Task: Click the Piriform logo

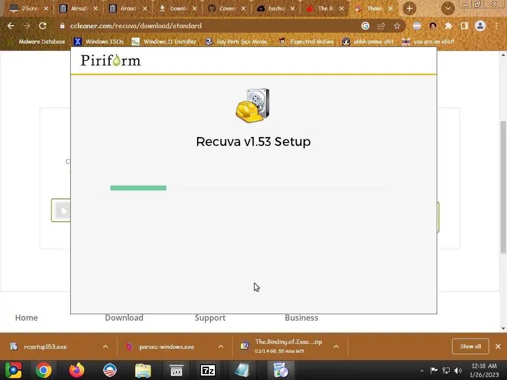Action: (x=110, y=60)
